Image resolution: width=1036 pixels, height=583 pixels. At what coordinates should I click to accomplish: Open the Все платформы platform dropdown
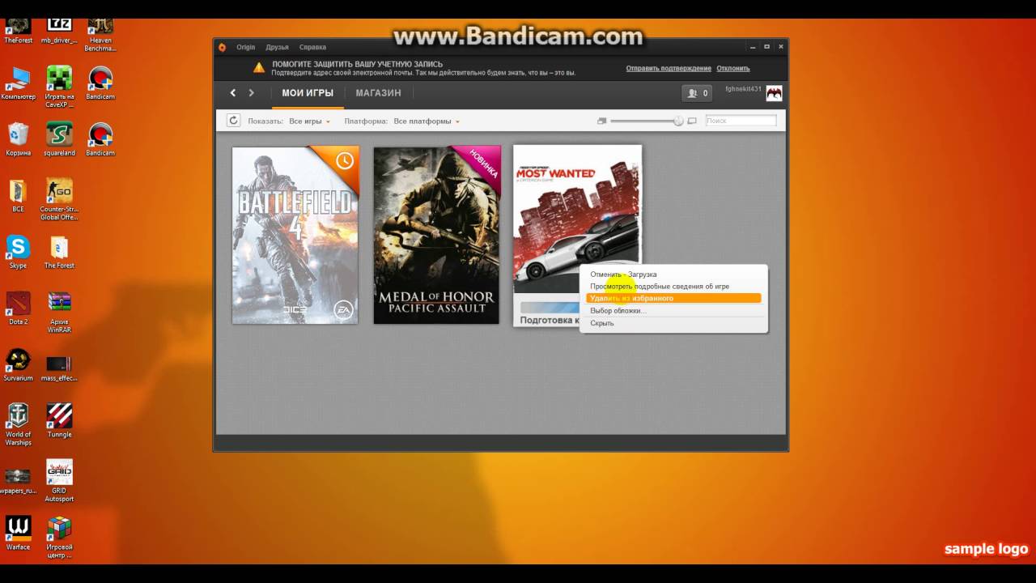[x=427, y=121]
